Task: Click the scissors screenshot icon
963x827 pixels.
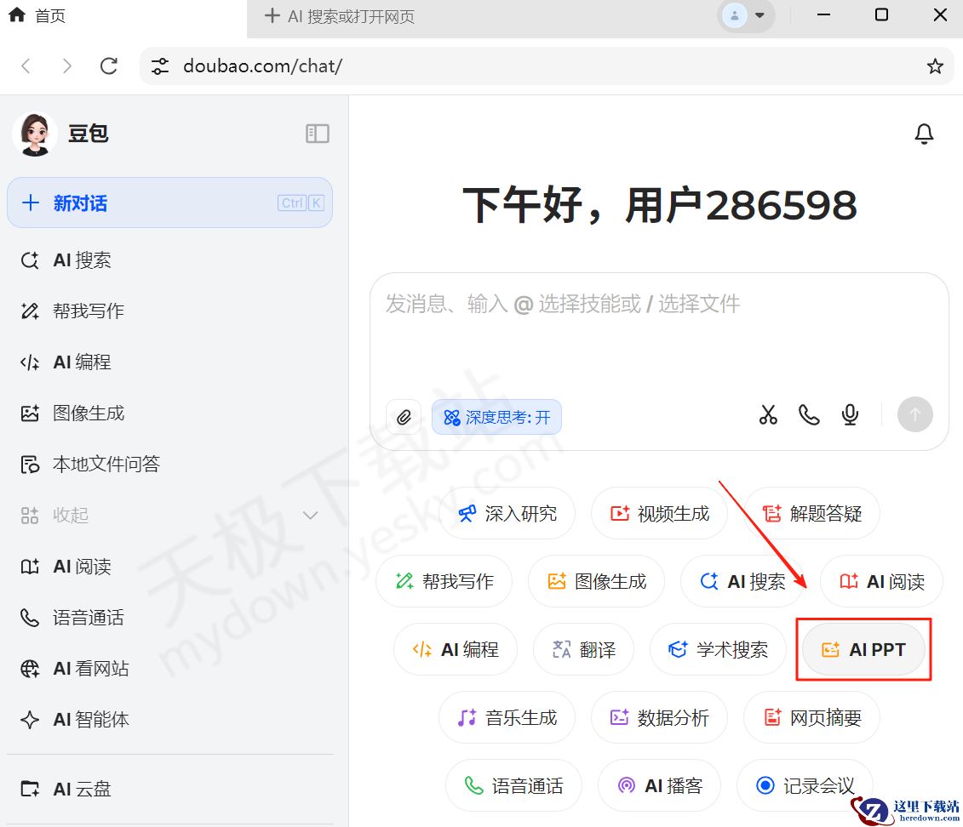Action: tap(768, 415)
